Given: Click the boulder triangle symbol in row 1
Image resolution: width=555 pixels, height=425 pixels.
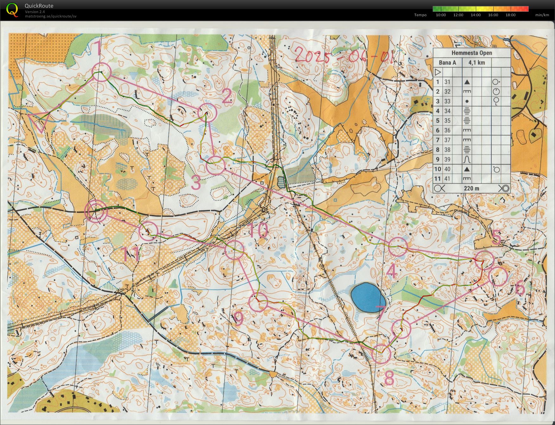Looking at the screenshot, I should click(467, 82).
